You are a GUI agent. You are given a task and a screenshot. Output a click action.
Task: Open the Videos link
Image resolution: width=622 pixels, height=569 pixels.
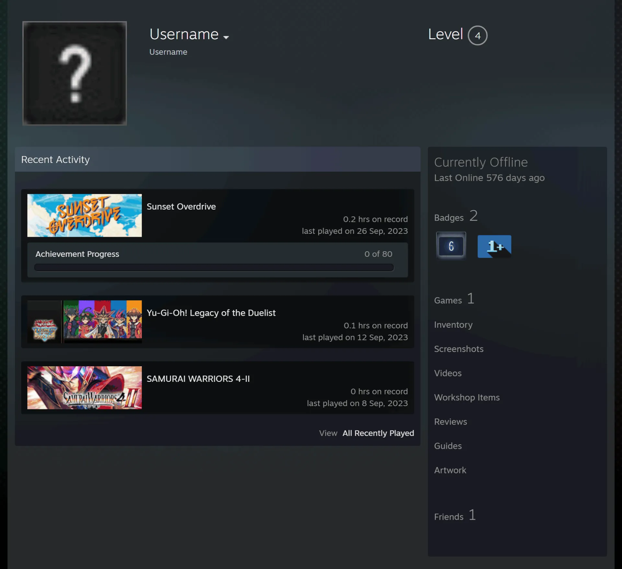click(x=448, y=373)
